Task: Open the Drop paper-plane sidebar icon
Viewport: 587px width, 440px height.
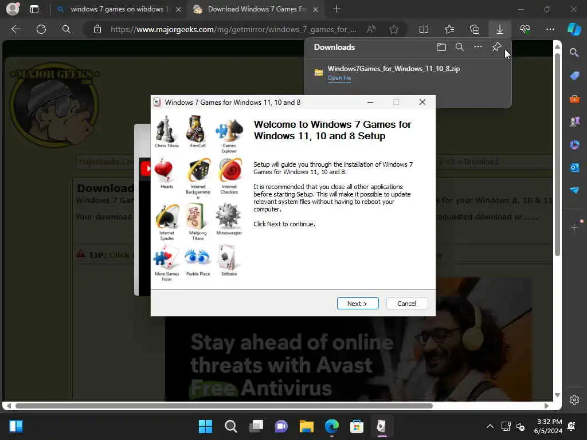Action: coord(574,190)
